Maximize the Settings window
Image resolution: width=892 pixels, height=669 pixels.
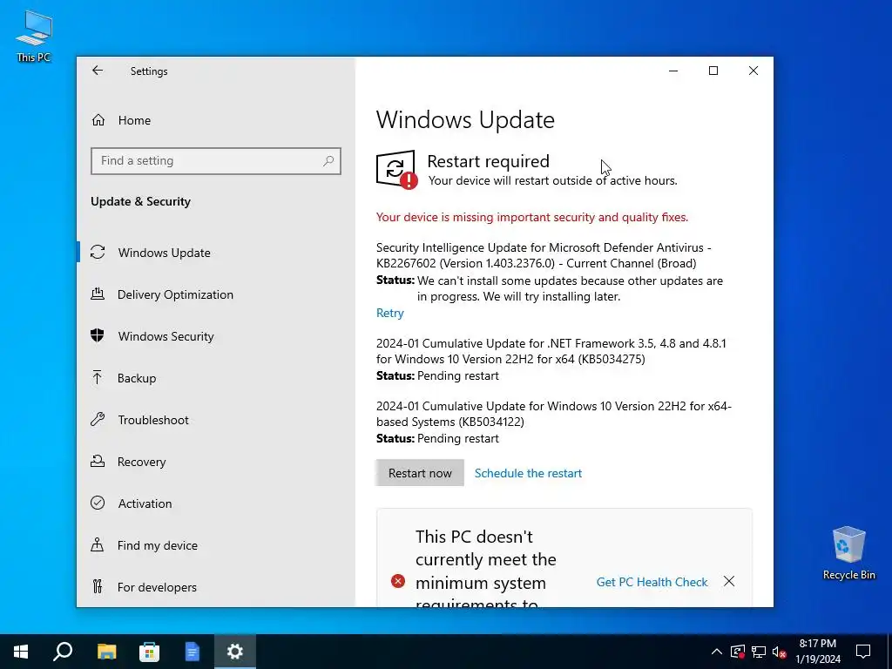[x=713, y=71]
